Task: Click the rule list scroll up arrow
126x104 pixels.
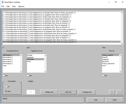Action: point(122,13)
